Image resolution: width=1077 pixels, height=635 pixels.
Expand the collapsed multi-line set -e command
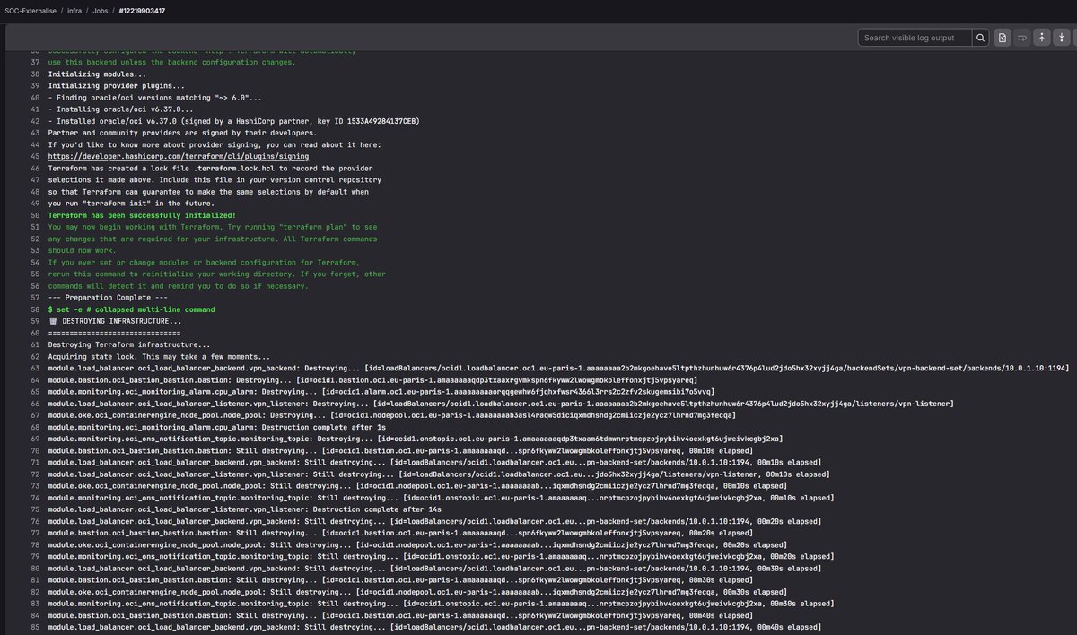point(132,309)
